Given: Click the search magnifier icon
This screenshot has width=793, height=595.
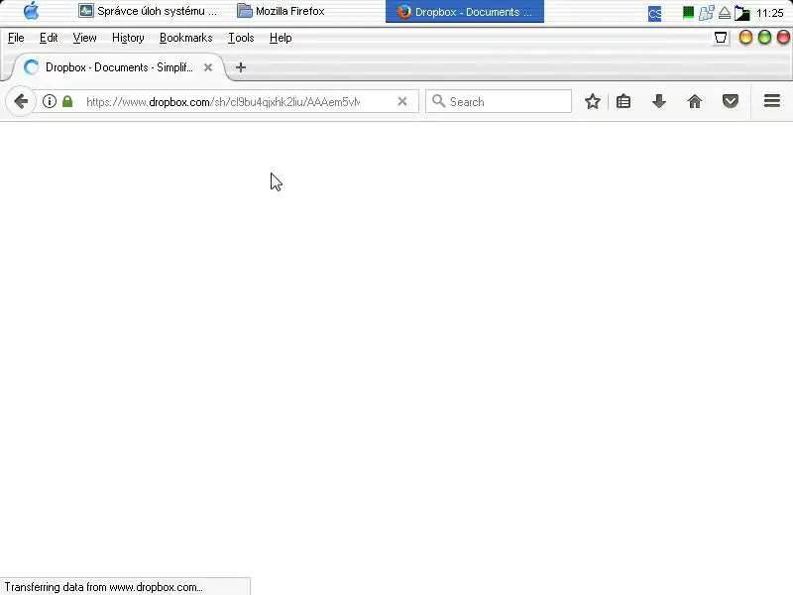Looking at the screenshot, I should pos(438,101).
